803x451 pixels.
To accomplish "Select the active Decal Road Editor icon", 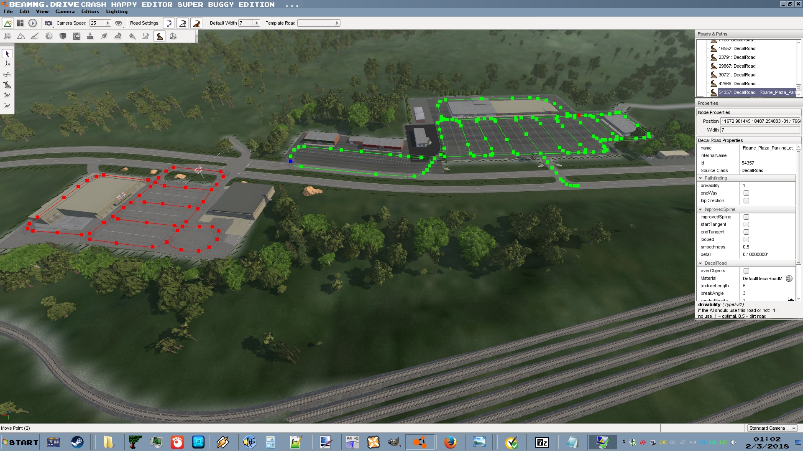I will click(x=159, y=36).
